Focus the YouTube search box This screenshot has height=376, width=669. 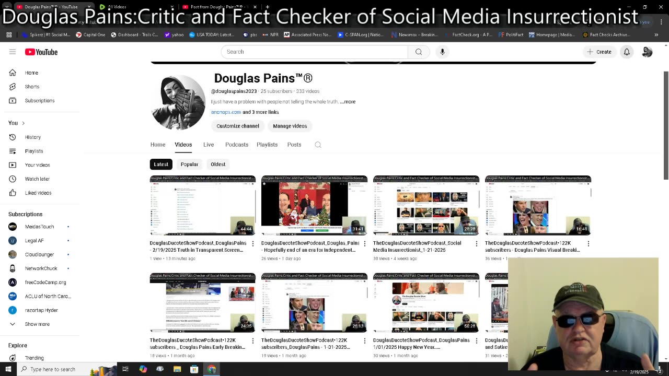click(x=314, y=52)
